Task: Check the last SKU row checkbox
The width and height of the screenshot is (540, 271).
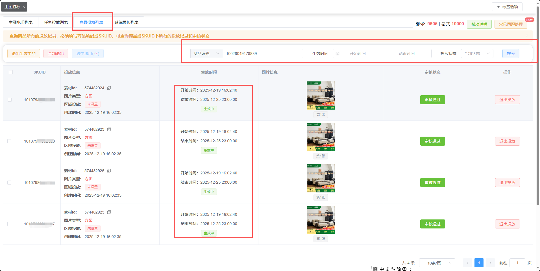Action: click(x=10, y=224)
